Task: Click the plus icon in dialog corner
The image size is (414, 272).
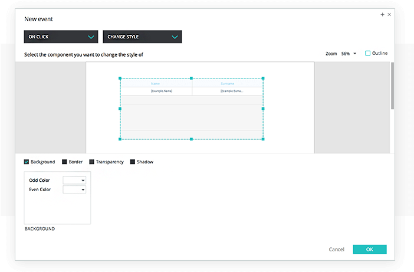Action: pyautogui.click(x=382, y=14)
